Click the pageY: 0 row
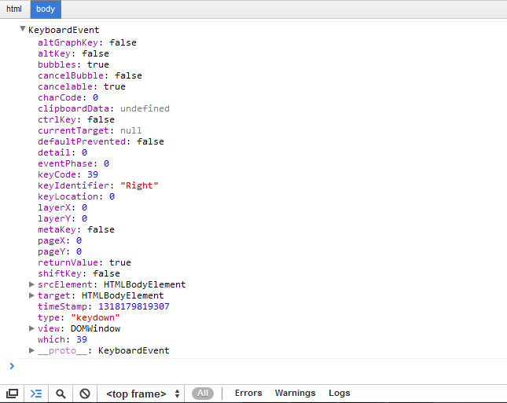 60,251
